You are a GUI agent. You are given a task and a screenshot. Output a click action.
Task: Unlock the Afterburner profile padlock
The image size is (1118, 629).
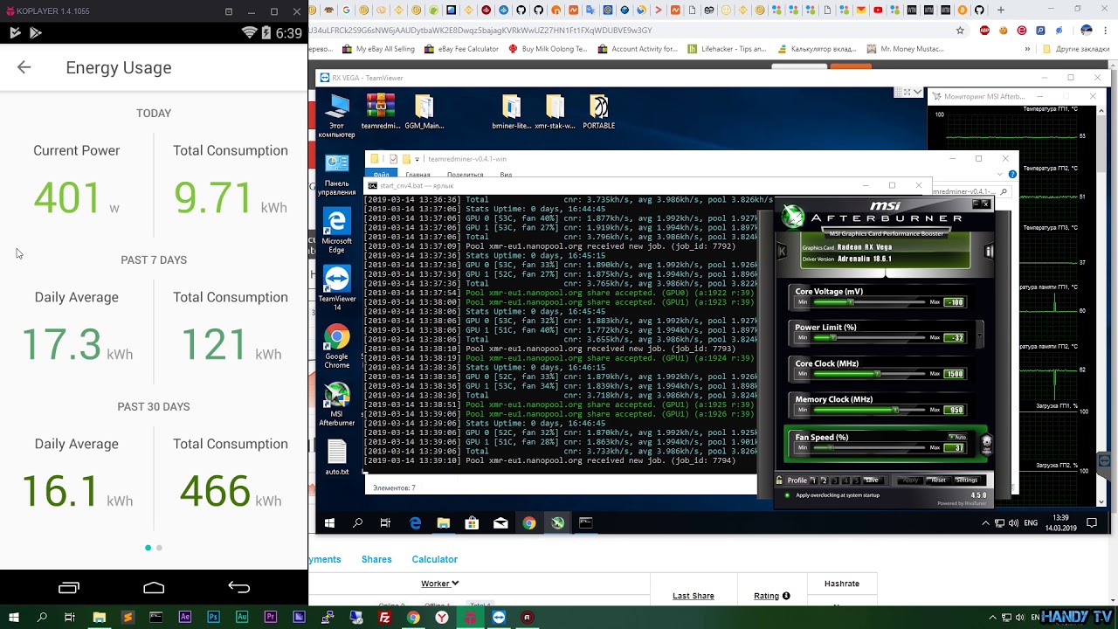tap(779, 480)
